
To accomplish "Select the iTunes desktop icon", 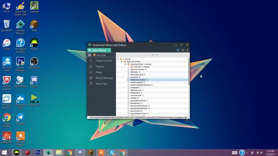I will pyautogui.click(x=7, y=44).
